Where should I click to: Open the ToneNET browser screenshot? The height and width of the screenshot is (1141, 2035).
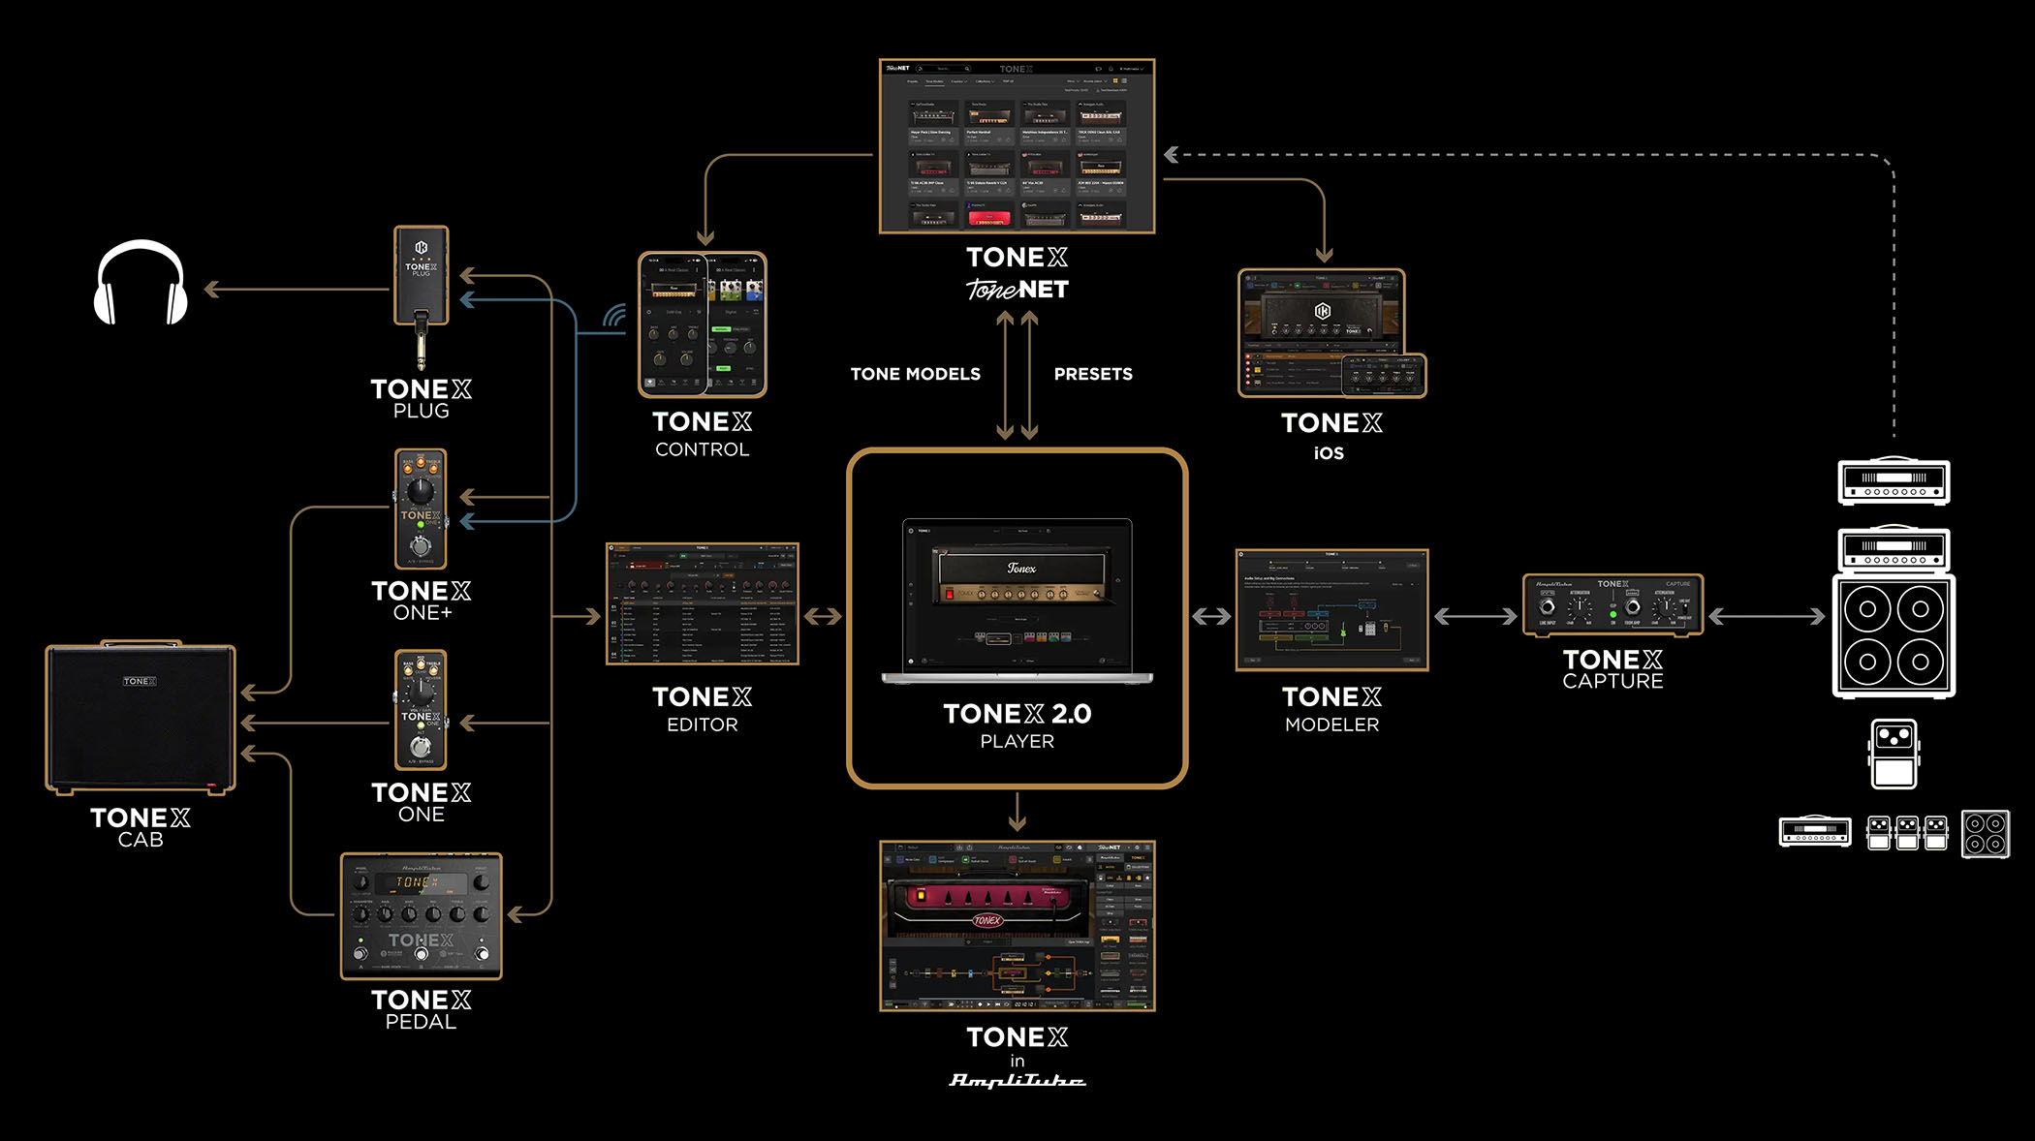1017,146
